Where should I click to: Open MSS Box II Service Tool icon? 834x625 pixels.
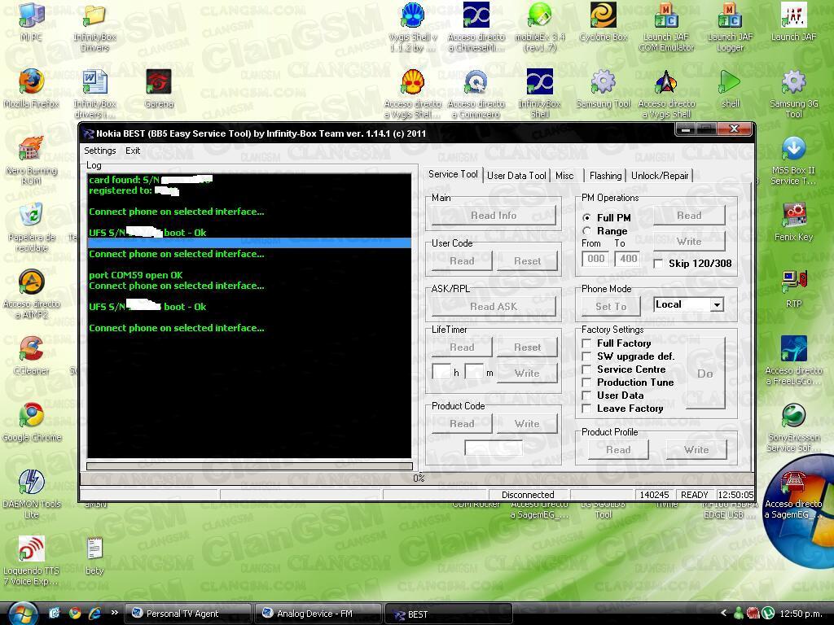(x=793, y=160)
